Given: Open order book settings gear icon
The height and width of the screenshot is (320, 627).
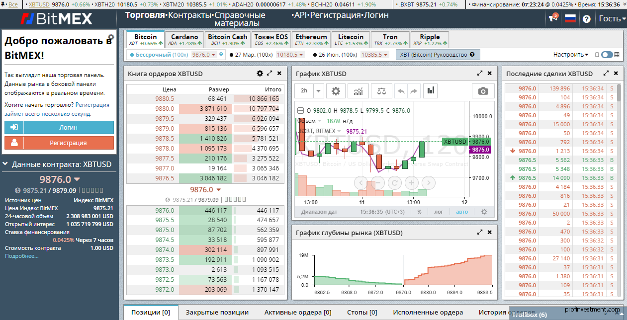Looking at the screenshot, I should pyautogui.click(x=260, y=74).
